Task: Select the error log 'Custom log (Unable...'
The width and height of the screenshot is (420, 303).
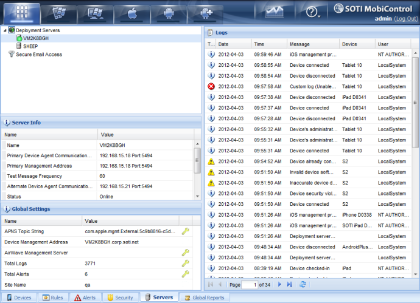Action: click(x=308, y=87)
